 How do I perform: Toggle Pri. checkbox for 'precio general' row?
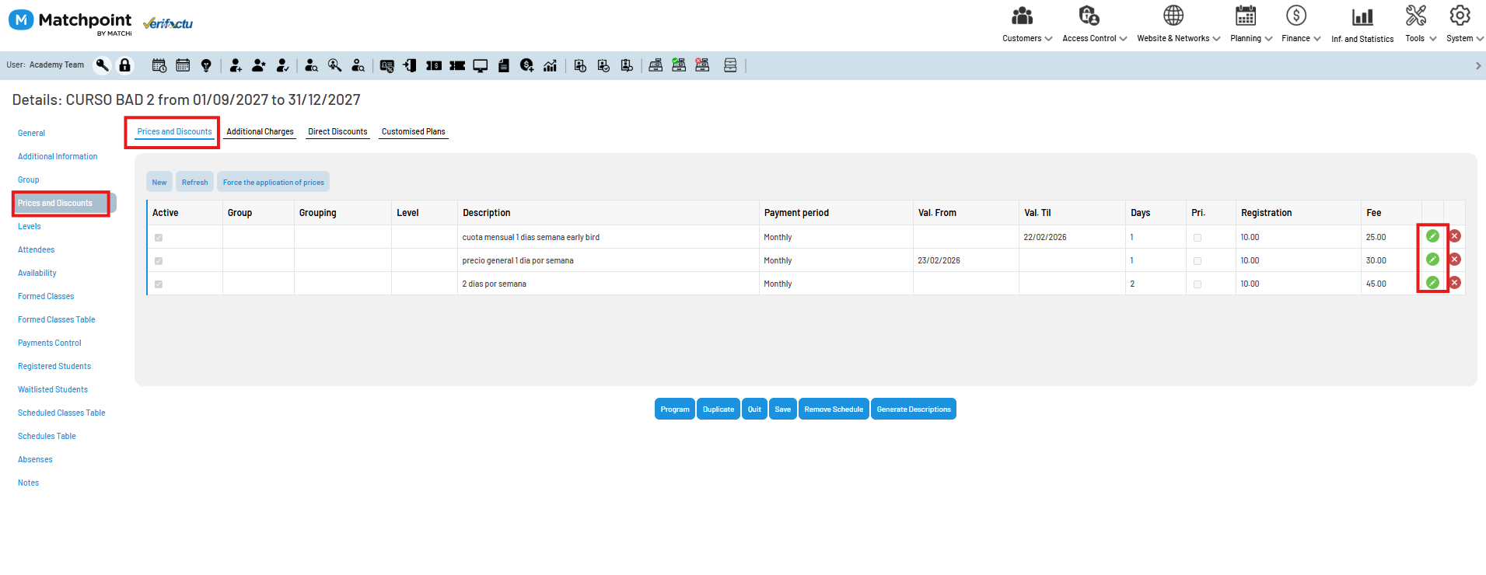point(1198,261)
